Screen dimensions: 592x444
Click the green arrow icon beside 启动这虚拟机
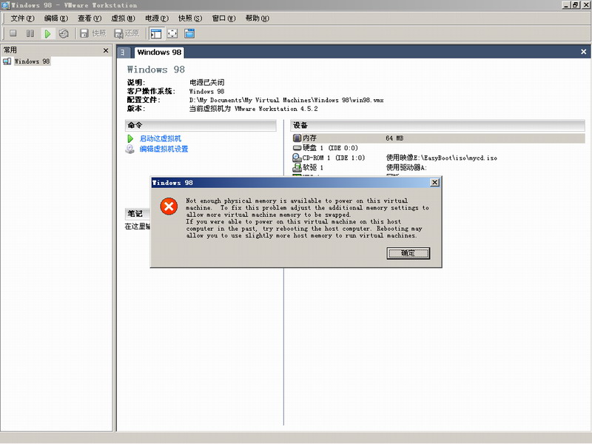(x=130, y=138)
